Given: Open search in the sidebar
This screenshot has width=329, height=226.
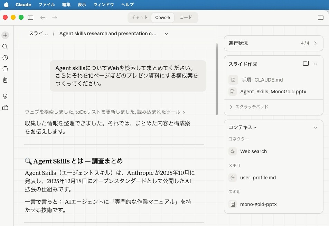Looking at the screenshot, I should [x=5, y=47].
